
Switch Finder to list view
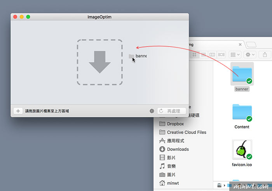click(204, 55)
